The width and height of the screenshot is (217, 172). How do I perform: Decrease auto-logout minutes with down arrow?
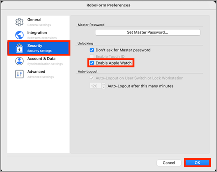pos(103,88)
